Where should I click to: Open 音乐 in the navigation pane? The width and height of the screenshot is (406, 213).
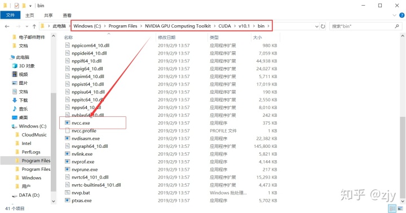[23, 108]
